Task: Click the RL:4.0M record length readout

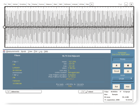Action: [126, 97]
